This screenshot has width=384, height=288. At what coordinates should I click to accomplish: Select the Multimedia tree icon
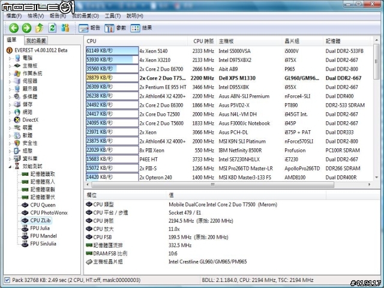[x=17, y=97]
